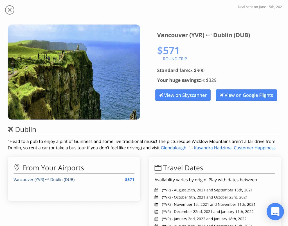Close the deal details with the X icon

[10, 10]
